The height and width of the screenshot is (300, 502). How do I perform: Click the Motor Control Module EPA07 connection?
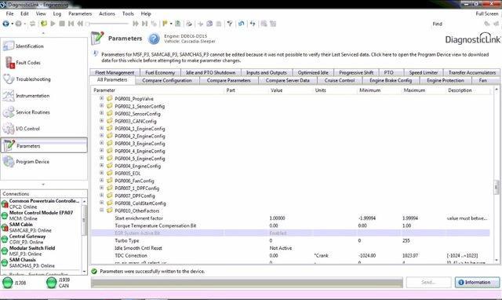41,215
